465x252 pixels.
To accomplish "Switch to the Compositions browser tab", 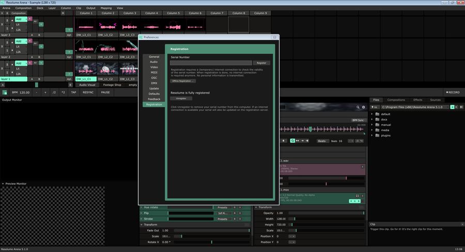I will [396, 100].
